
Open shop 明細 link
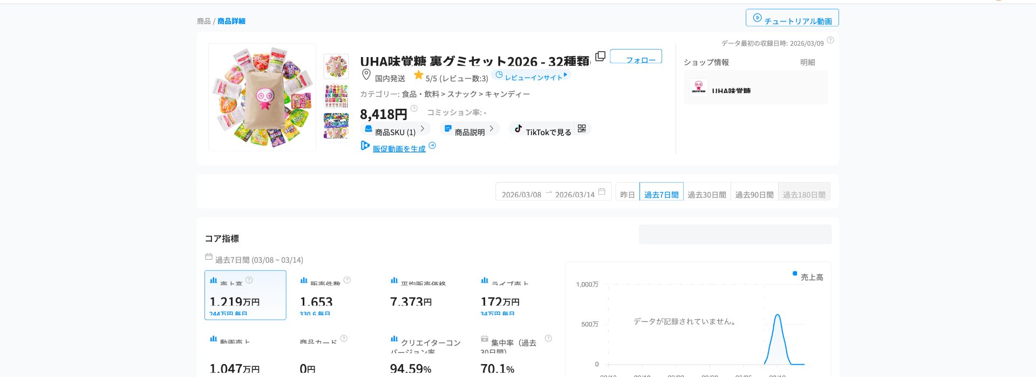click(x=808, y=62)
